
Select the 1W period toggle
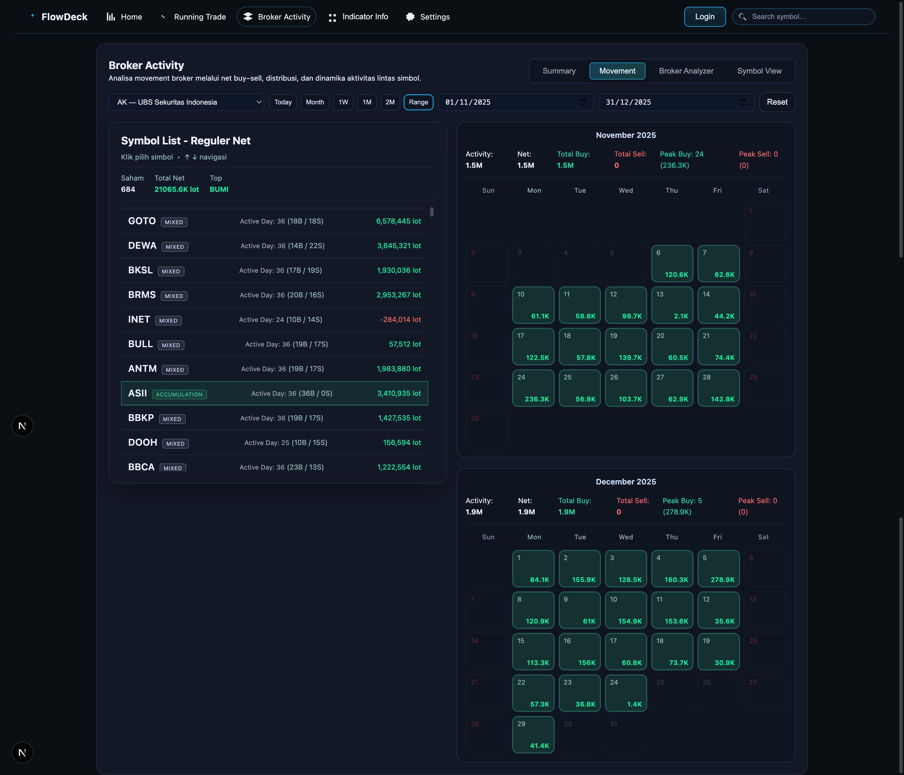pyautogui.click(x=343, y=103)
